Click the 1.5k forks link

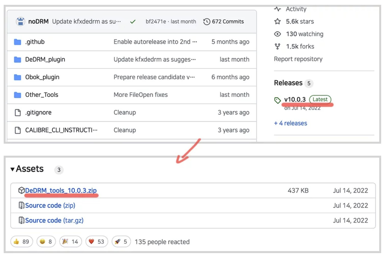click(300, 46)
